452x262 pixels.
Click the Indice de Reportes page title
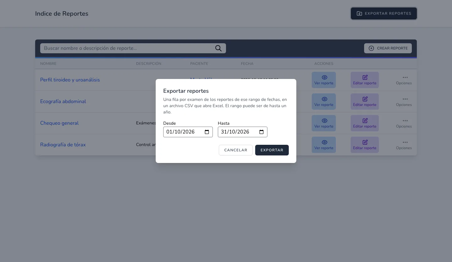[62, 14]
